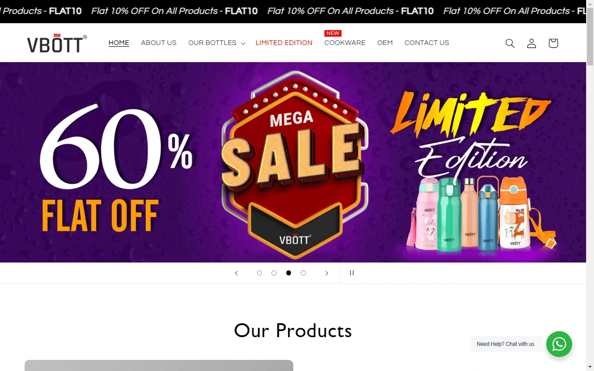
Task: Go to previous slide arrow
Action: click(236, 273)
